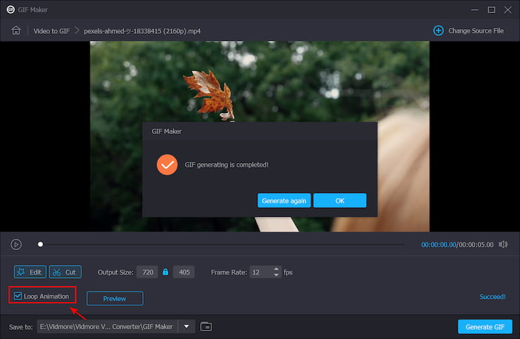Click the Generate again button

pyautogui.click(x=284, y=201)
